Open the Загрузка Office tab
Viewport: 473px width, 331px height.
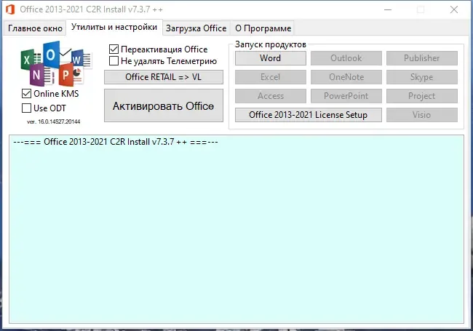tap(196, 28)
